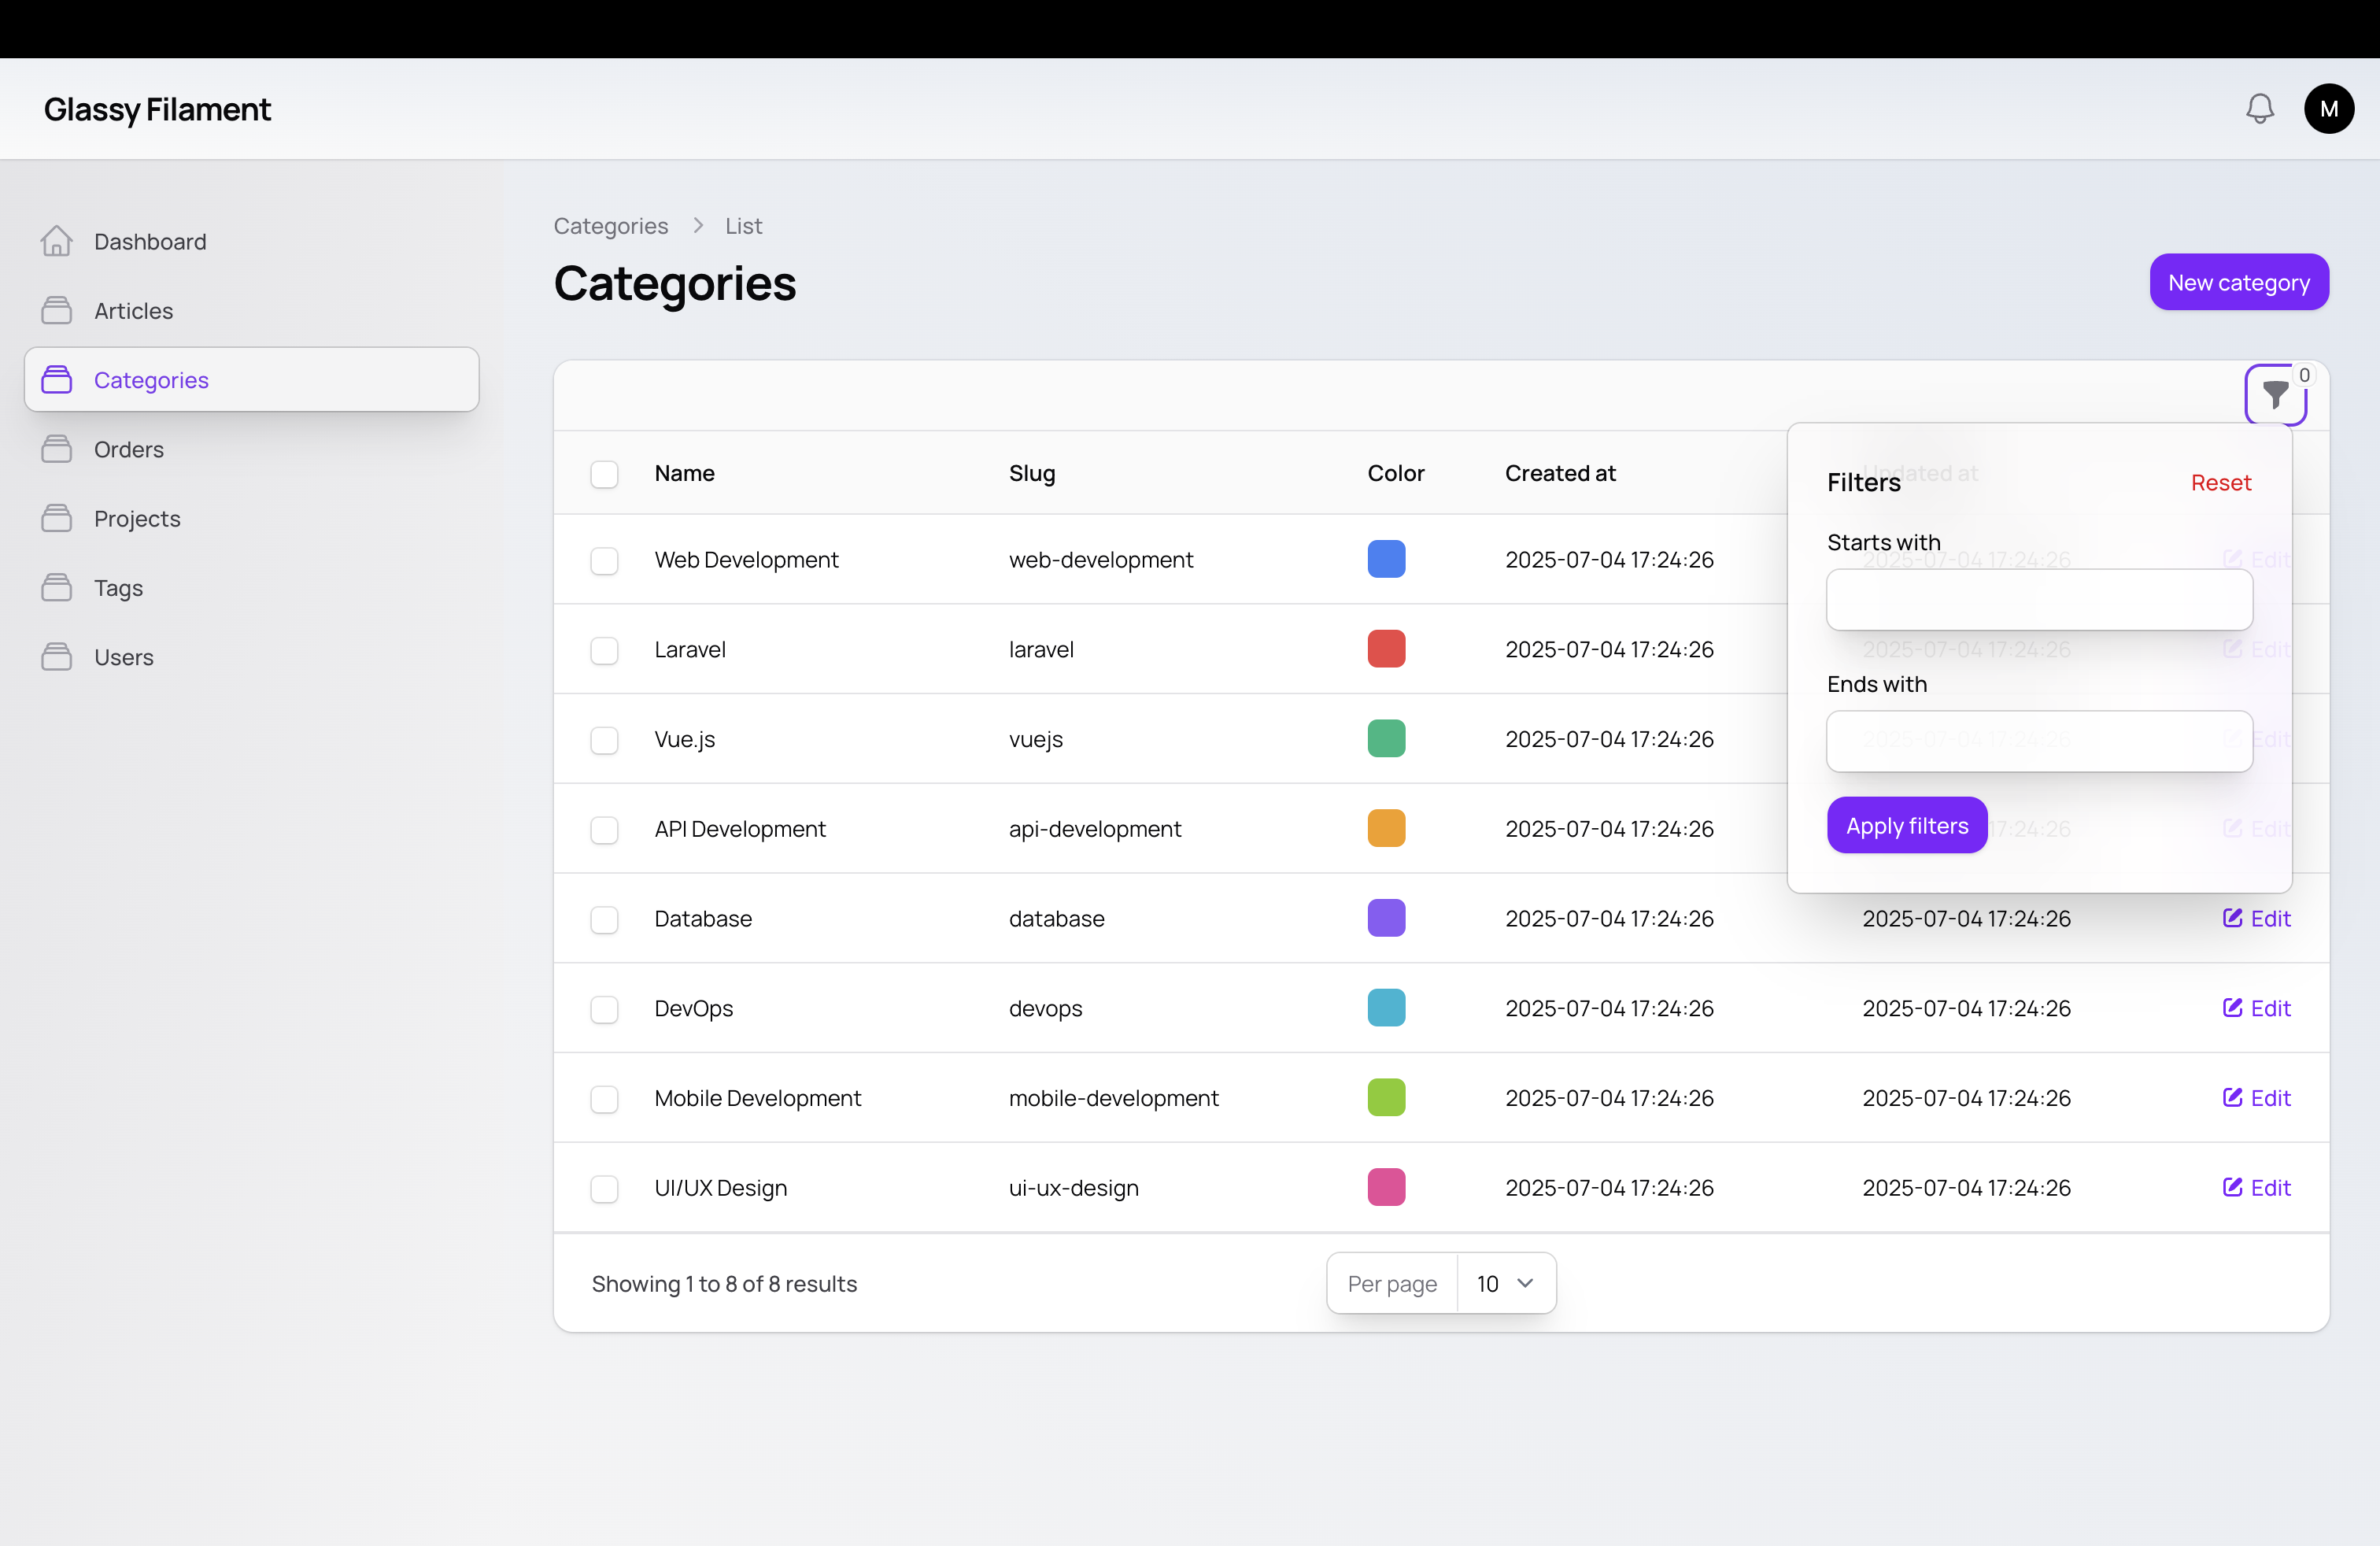Open the user avatar menu
Screen dimensions: 2380x1546
tap(2328, 108)
